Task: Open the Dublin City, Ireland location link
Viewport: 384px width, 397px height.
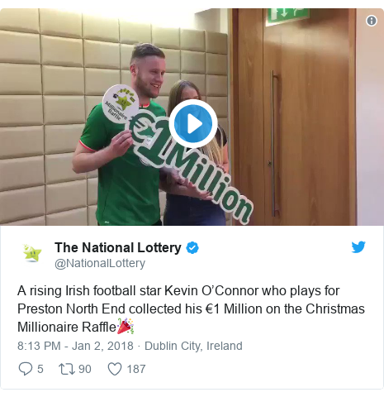Action: pyautogui.click(x=193, y=346)
